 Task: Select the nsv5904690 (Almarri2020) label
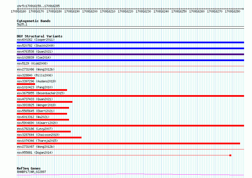pos(37,123)
